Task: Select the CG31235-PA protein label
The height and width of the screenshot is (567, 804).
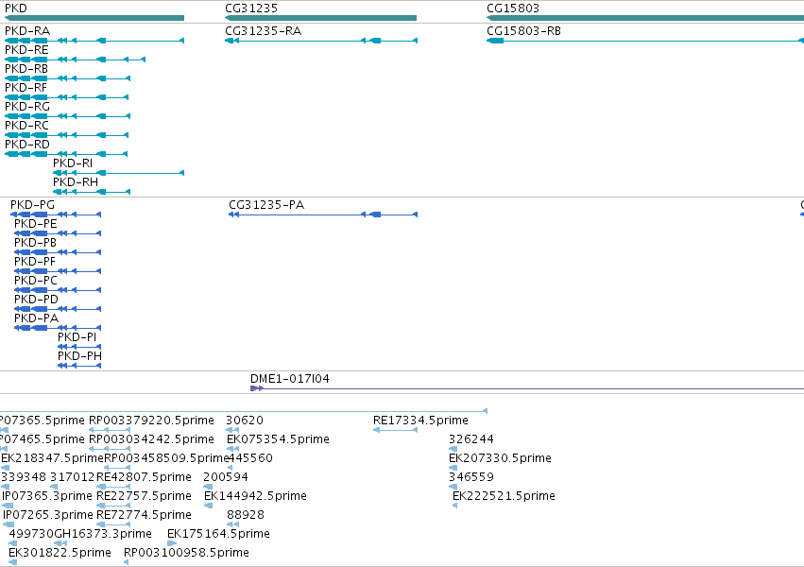Action: tap(266, 205)
